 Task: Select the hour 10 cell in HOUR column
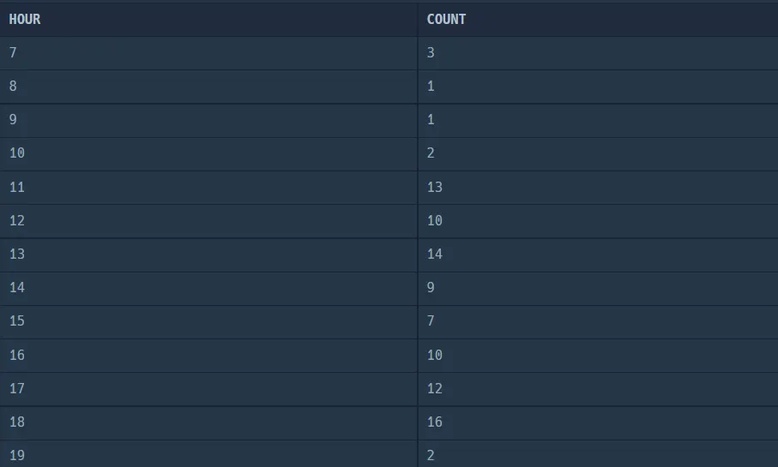click(17, 153)
